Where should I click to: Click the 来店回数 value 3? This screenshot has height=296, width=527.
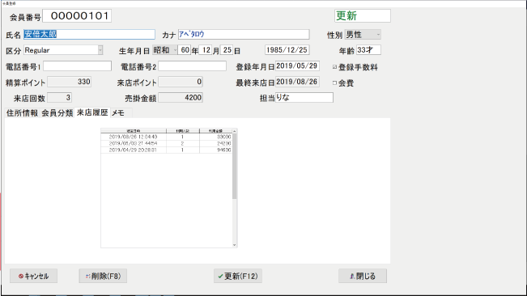59,98
